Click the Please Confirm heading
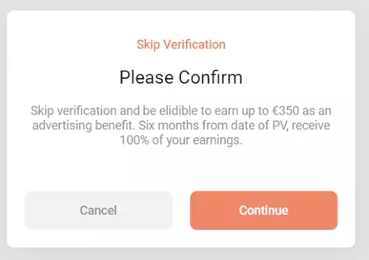 click(x=181, y=77)
